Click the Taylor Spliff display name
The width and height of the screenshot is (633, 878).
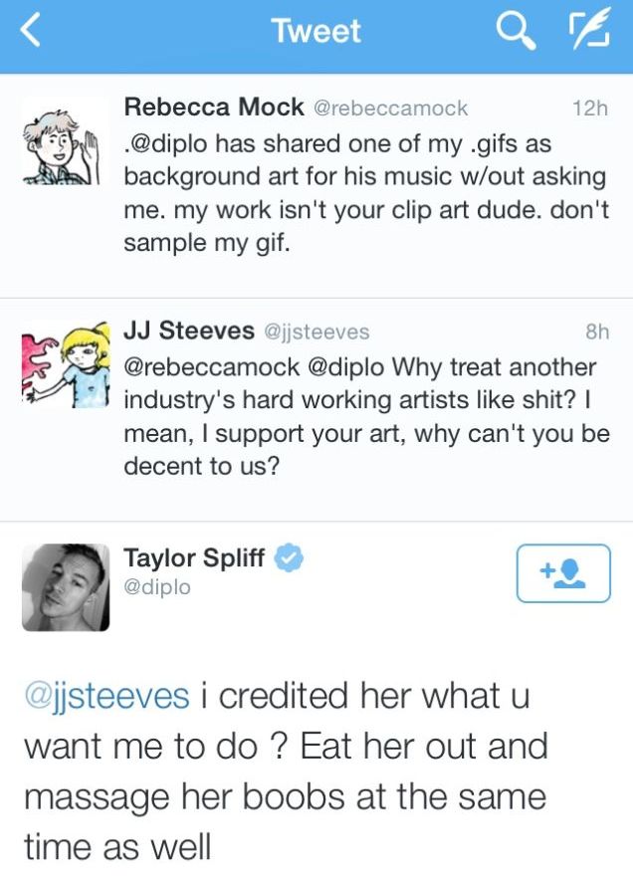pos(194,557)
